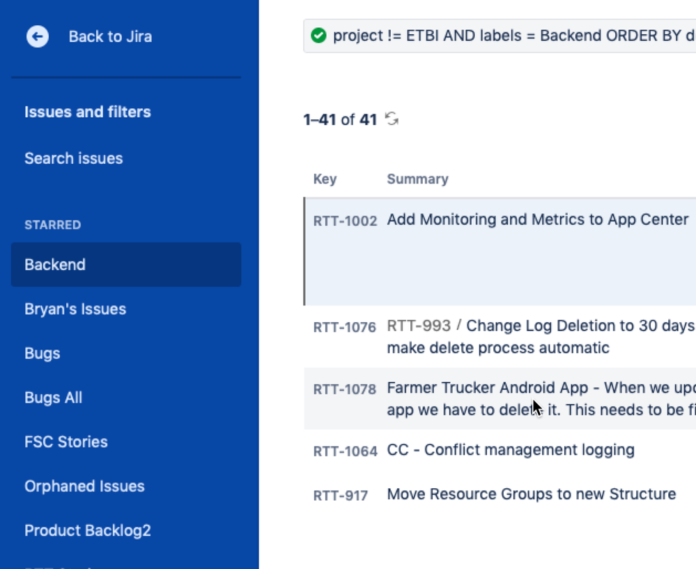The height and width of the screenshot is (569, 696).
Task: Select FSC Stories filter
Action: tap(66, 442)
